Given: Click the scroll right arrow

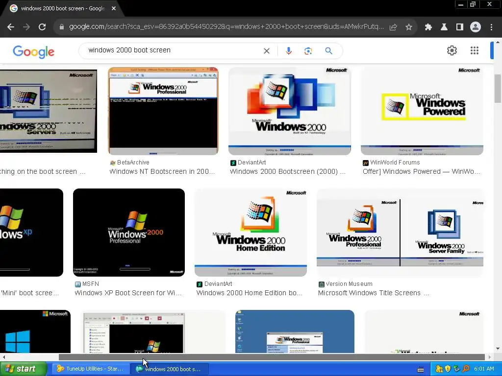Looking at the screenshot, I should (x=490, y=357).
